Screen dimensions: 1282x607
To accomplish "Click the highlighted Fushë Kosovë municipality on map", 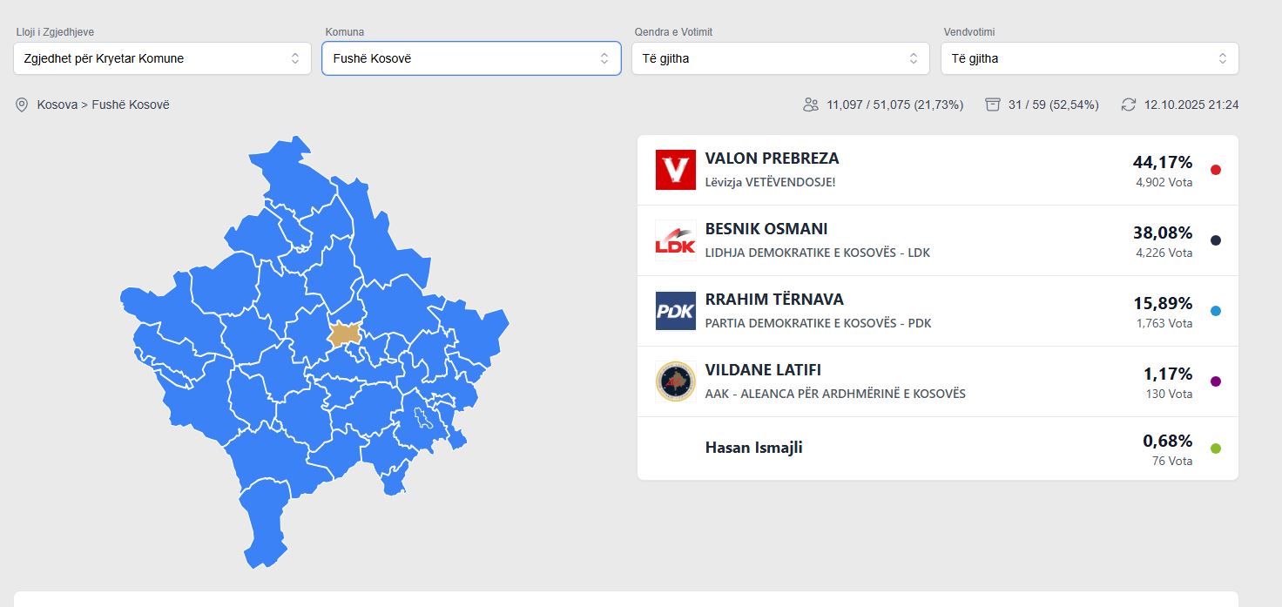I will (x=346, y=334).
